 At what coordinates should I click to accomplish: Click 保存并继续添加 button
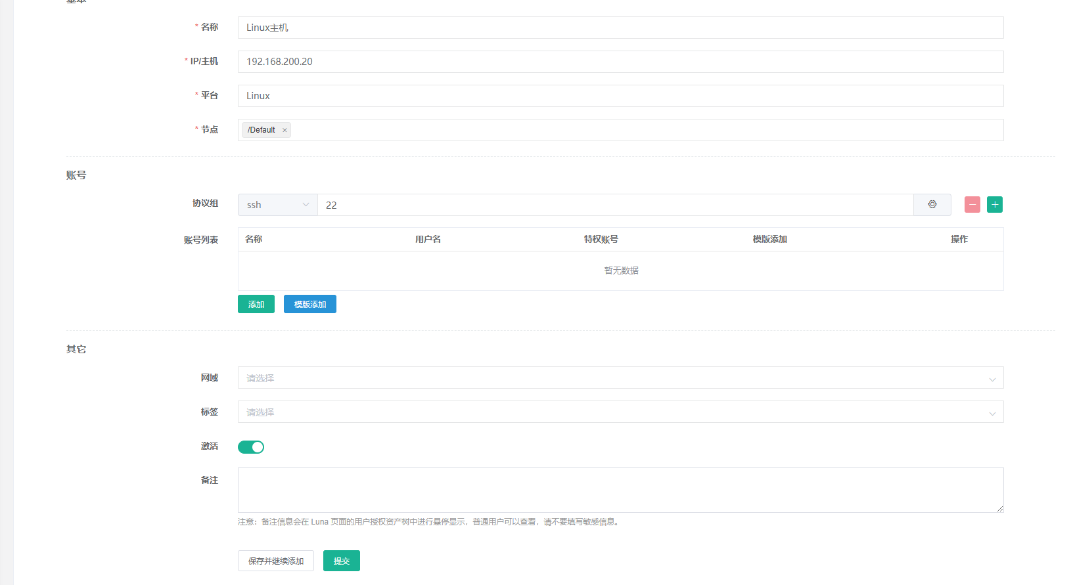(x=276, y=561)
